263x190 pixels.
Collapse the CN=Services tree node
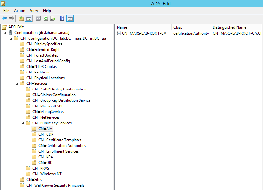[x=17, y=84]
